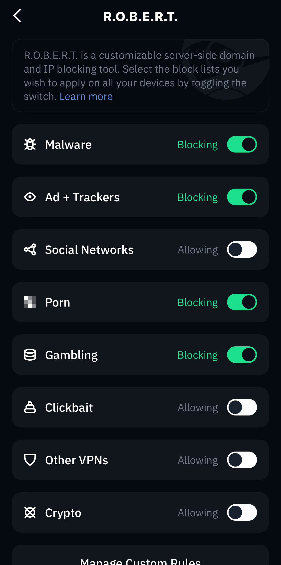The width and height of the screenshot is (281, 565).
Task: Click the Malware bug icon
Action: pos(30,144)
